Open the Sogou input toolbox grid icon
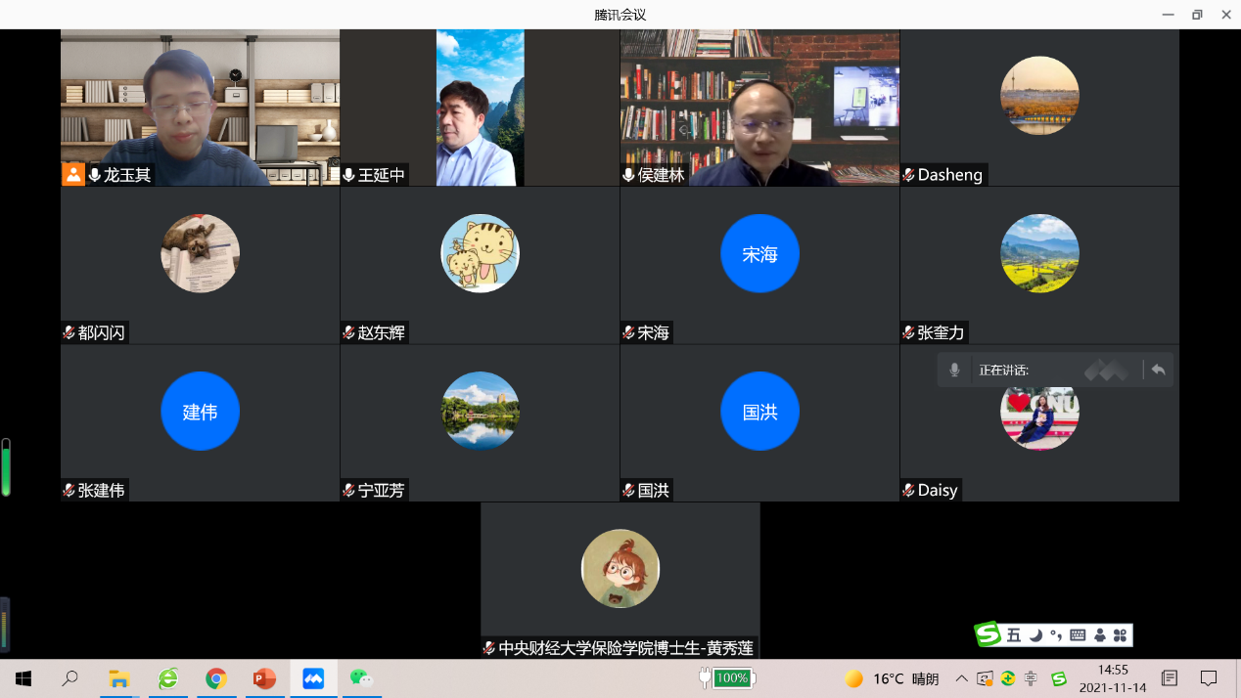1241x698 pixels. pos(1121,635)
